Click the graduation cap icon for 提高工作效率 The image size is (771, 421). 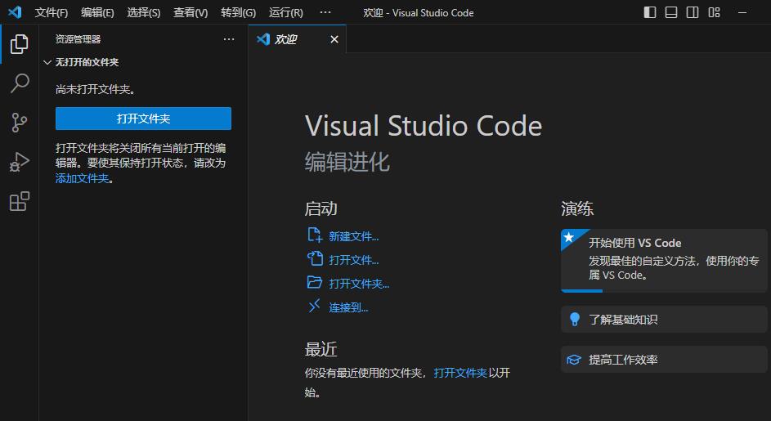tap(574, 360)
